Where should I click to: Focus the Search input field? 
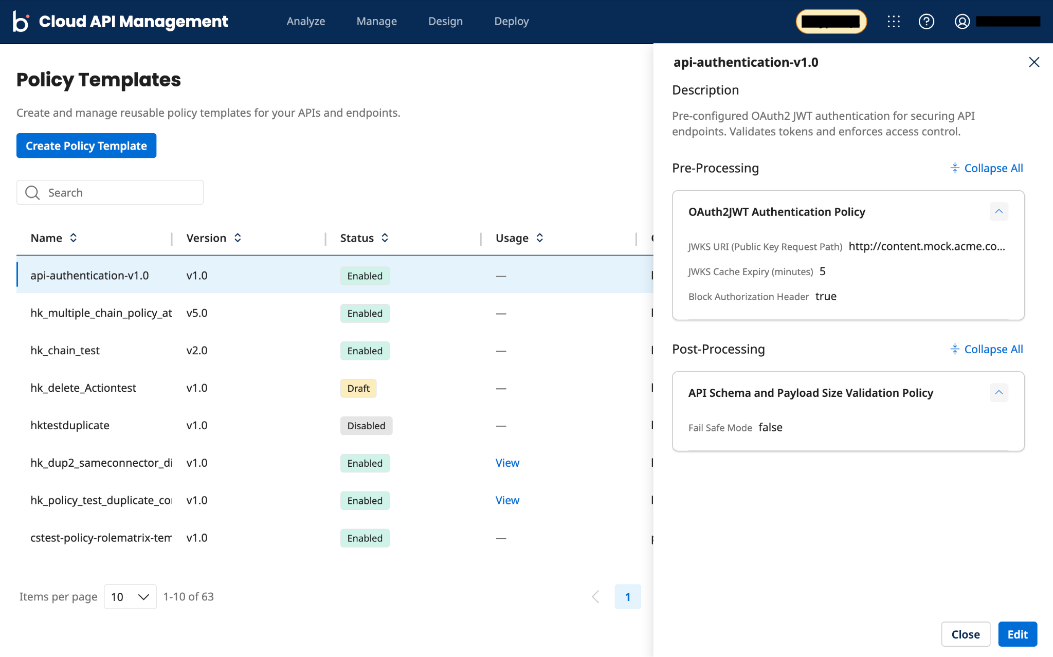click(110, 192)
